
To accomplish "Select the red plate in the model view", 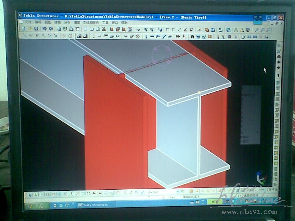I will [111, 129].
